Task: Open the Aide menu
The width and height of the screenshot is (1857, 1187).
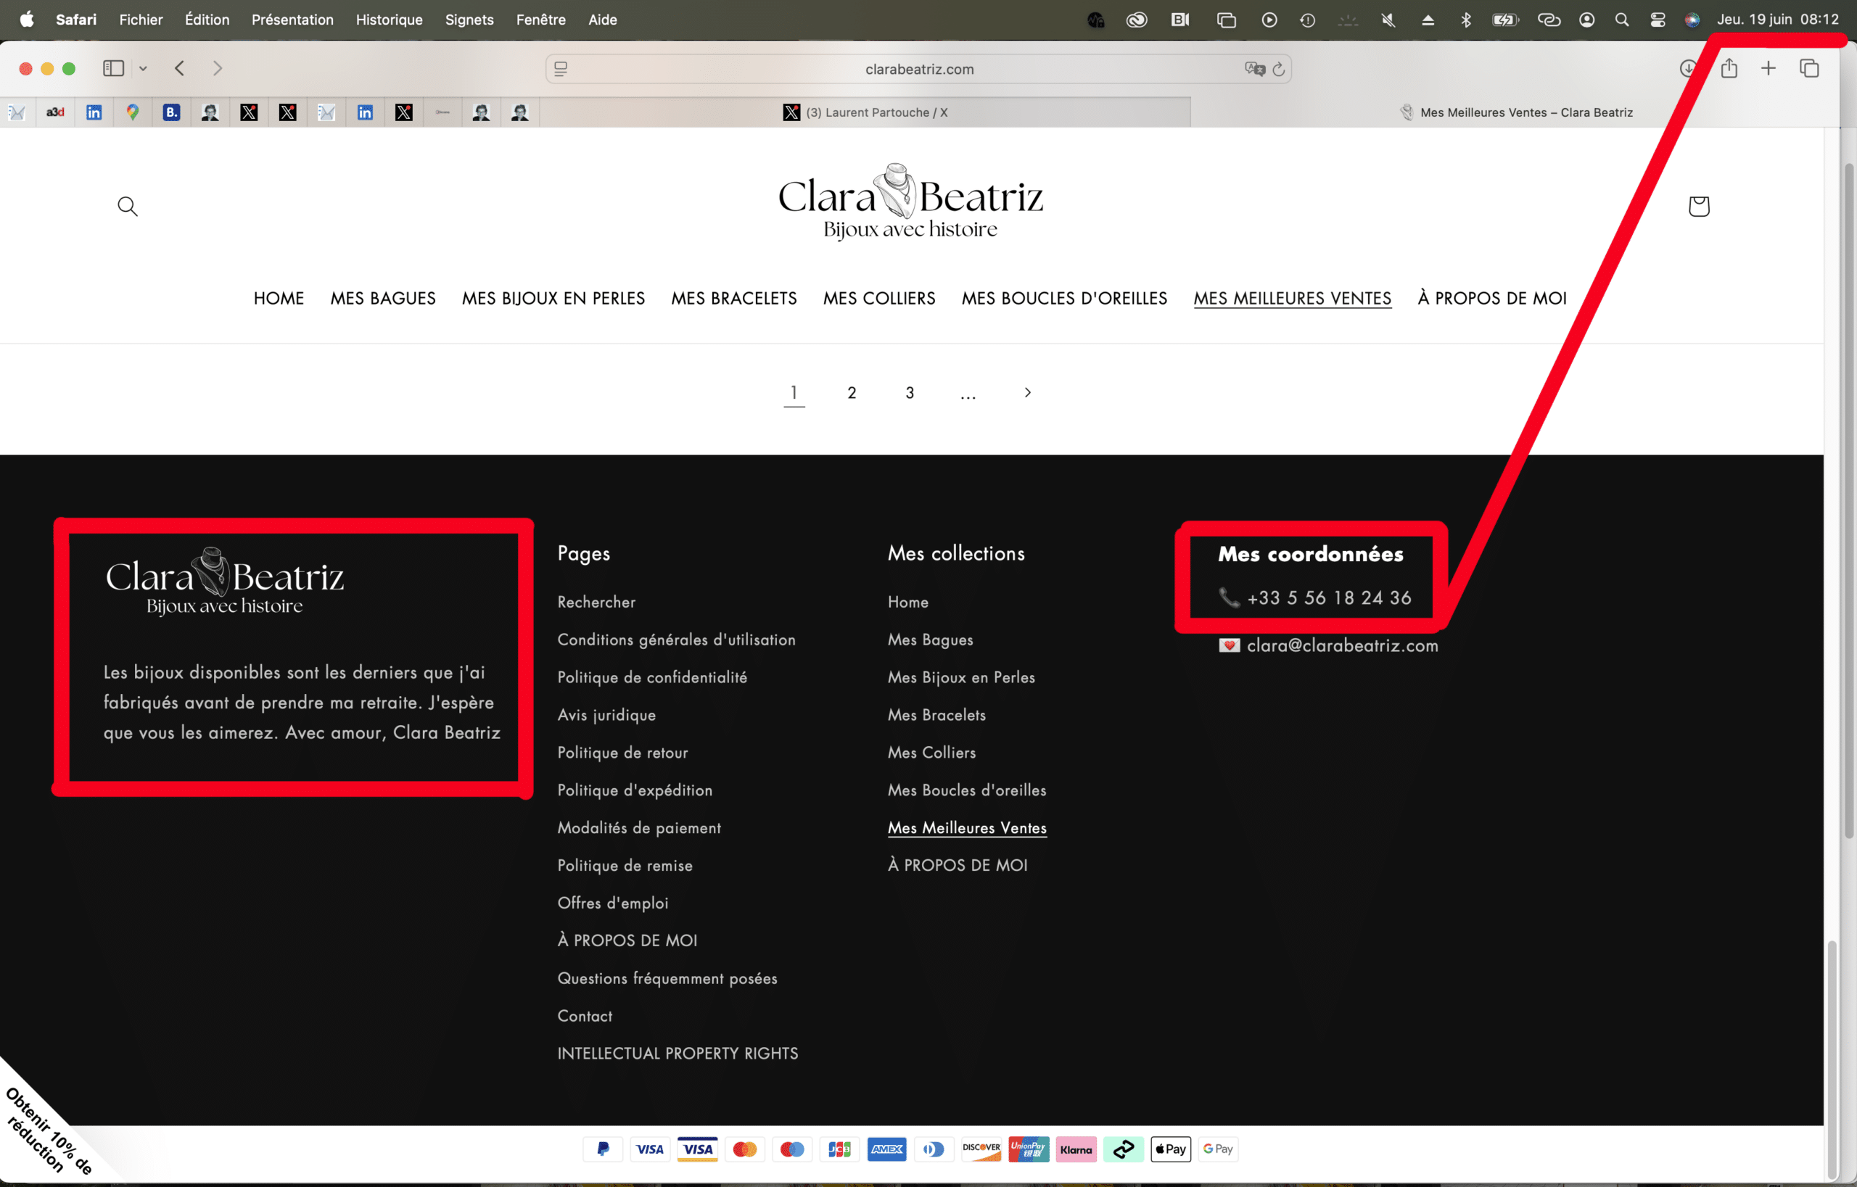Action: pyautogui.click(x=602, y=20)
